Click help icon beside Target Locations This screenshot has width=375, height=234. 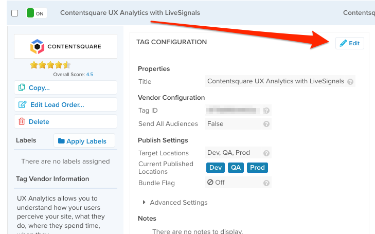(x=266, y=153)
